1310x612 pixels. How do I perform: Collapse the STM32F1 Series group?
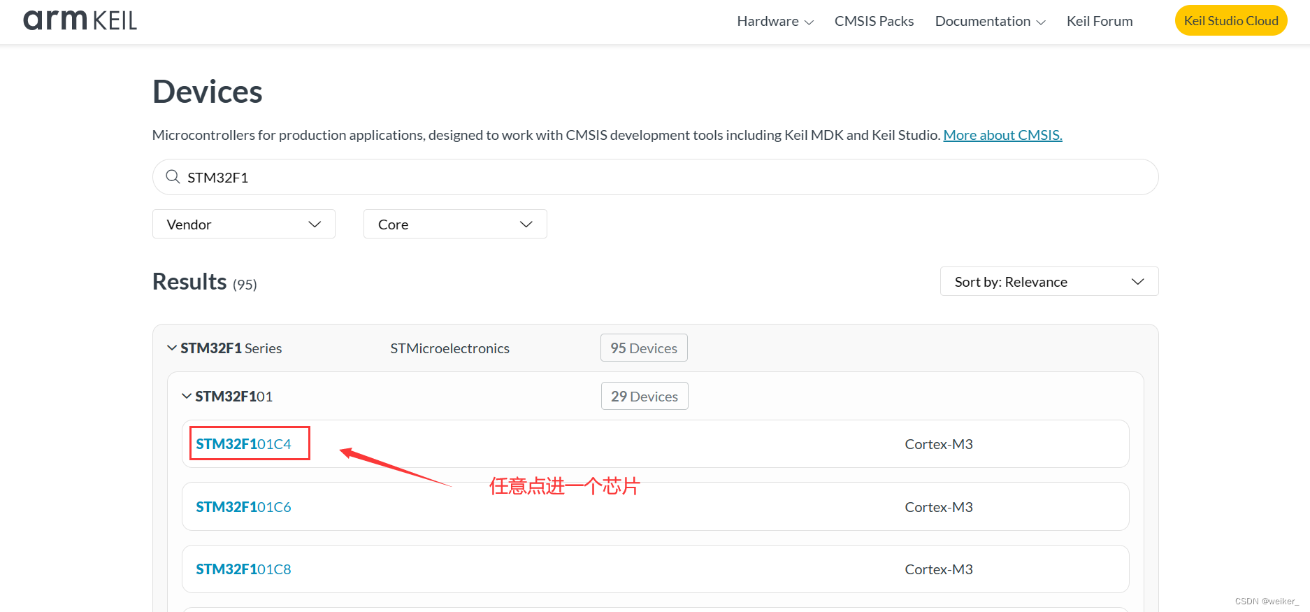click(172, 348)
